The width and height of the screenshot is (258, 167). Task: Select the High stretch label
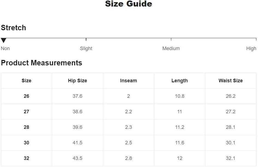click(x=251, y=48)
